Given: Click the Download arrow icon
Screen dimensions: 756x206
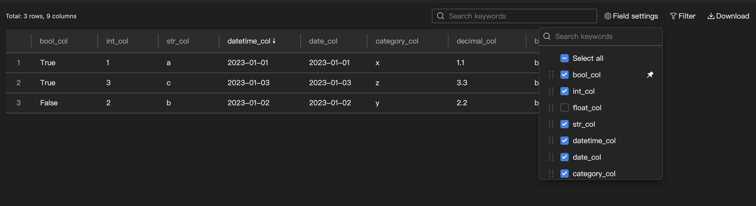Looking at the screenshot, I should click(711, 16).
